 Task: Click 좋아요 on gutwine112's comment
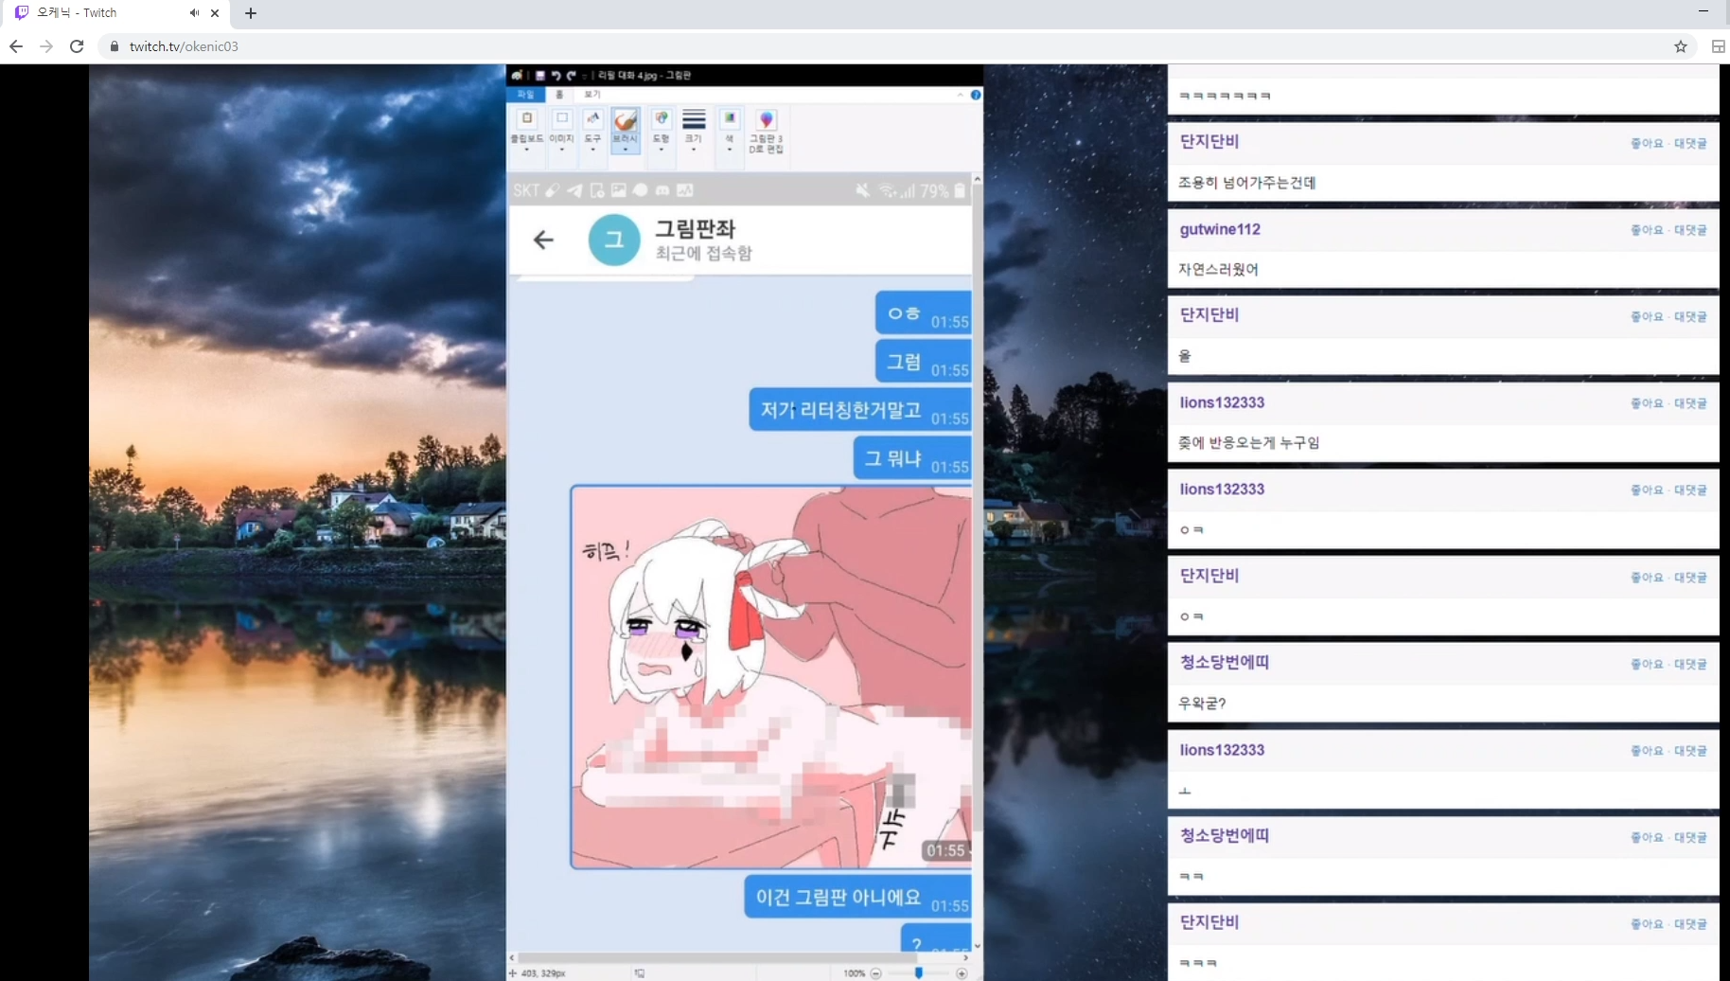tap(1646, 230)
